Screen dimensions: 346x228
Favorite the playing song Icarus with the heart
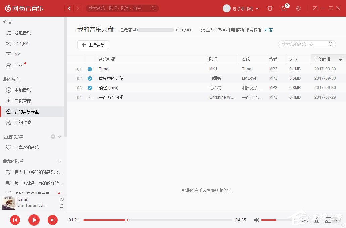pyautogui.click(x=61, y=199)
